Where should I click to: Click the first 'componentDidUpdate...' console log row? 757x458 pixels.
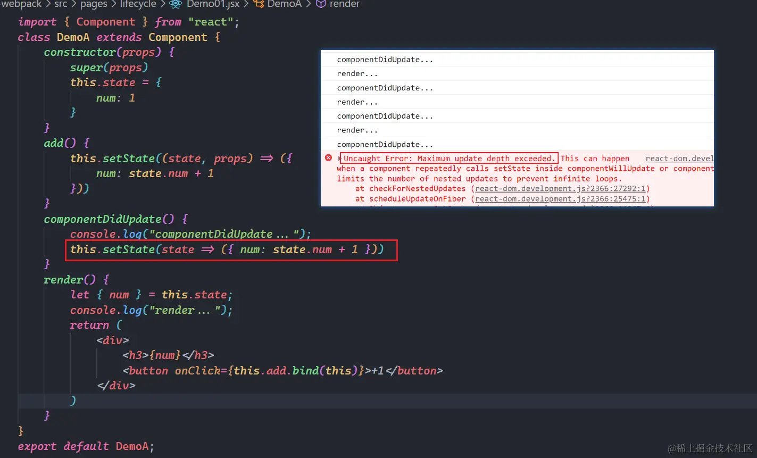pos(517,60)
